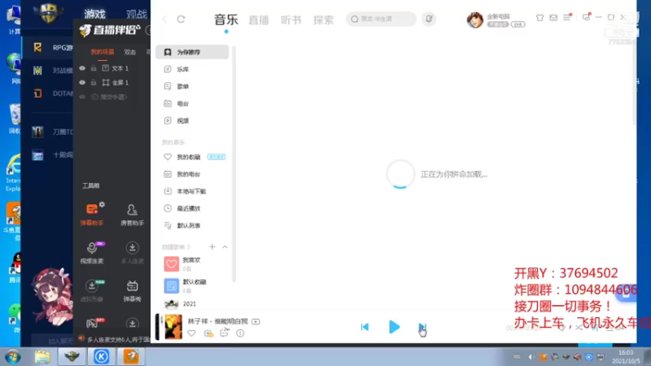Open 弹幕助手 tool
Screen dimensions: 651x366
92,214
